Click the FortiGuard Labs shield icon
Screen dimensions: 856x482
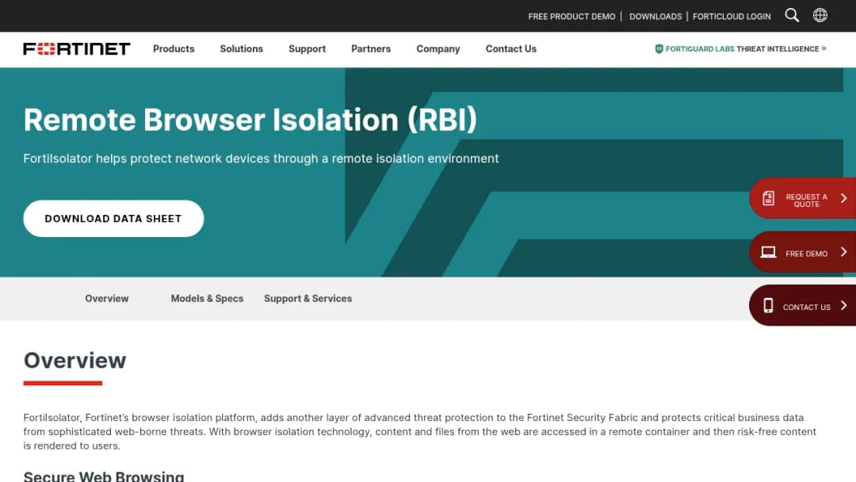pos(659,48)
